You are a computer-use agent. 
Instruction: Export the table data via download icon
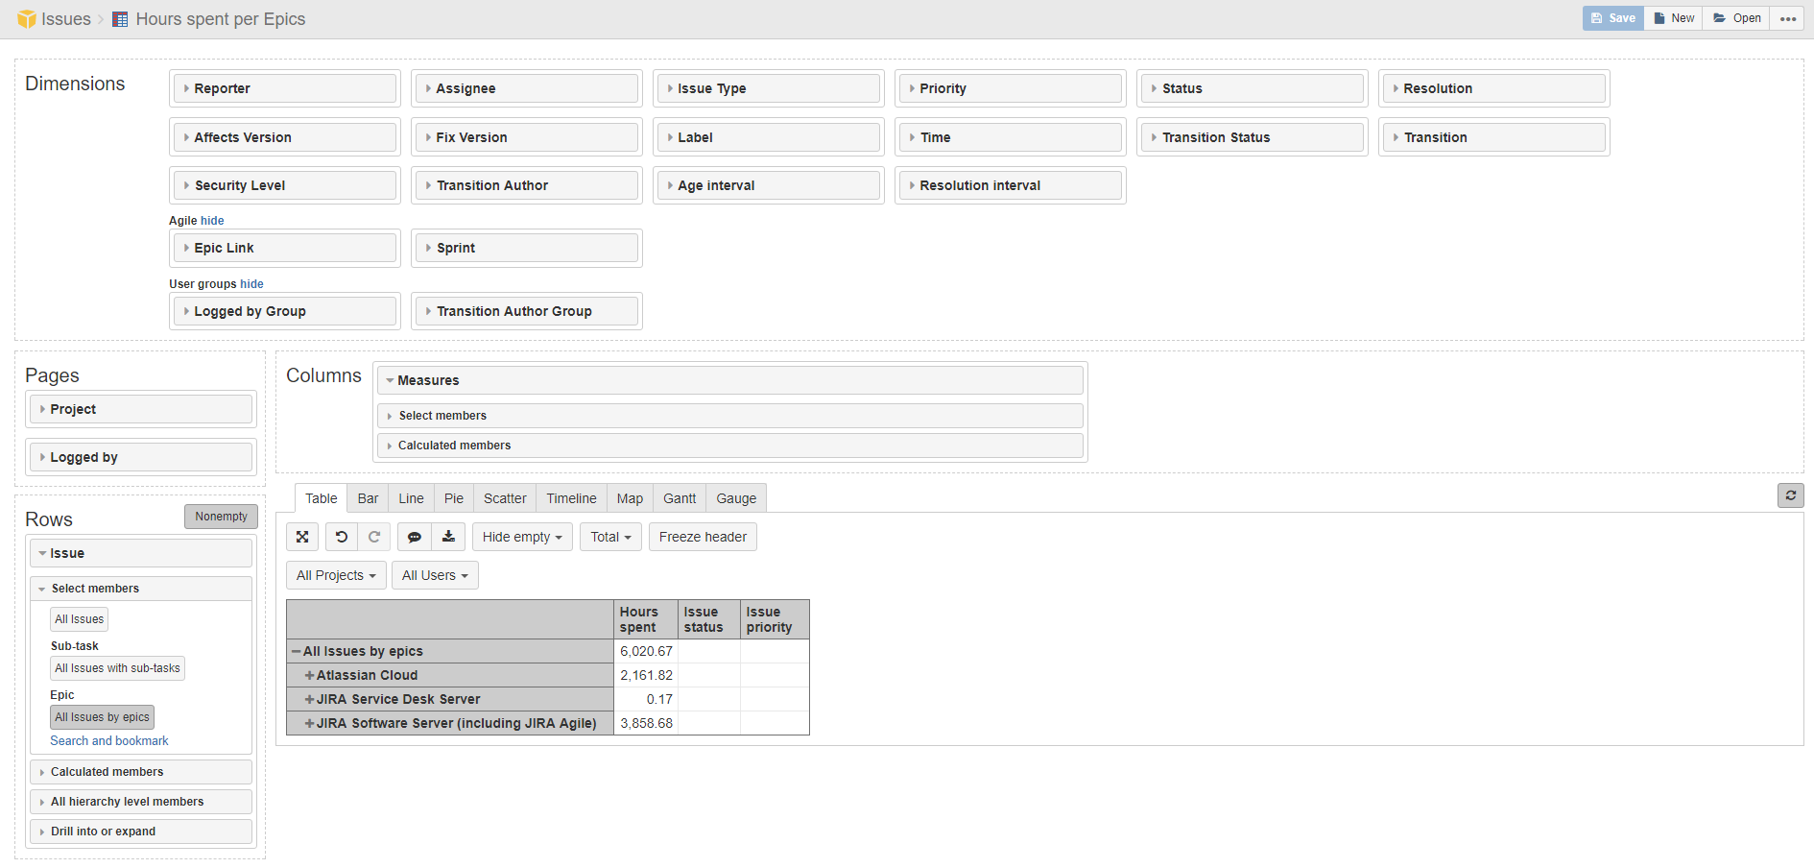448,537
